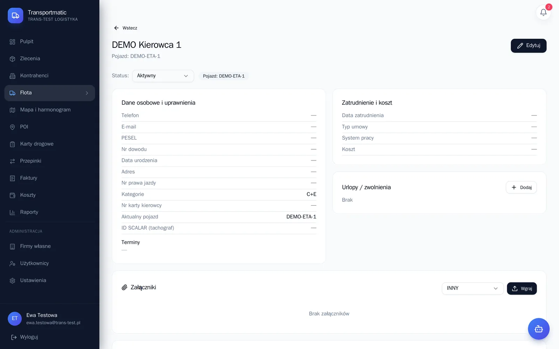Screen dimensions: 559x349
Task: Click the POI pin icon
Action: (13, 127)
